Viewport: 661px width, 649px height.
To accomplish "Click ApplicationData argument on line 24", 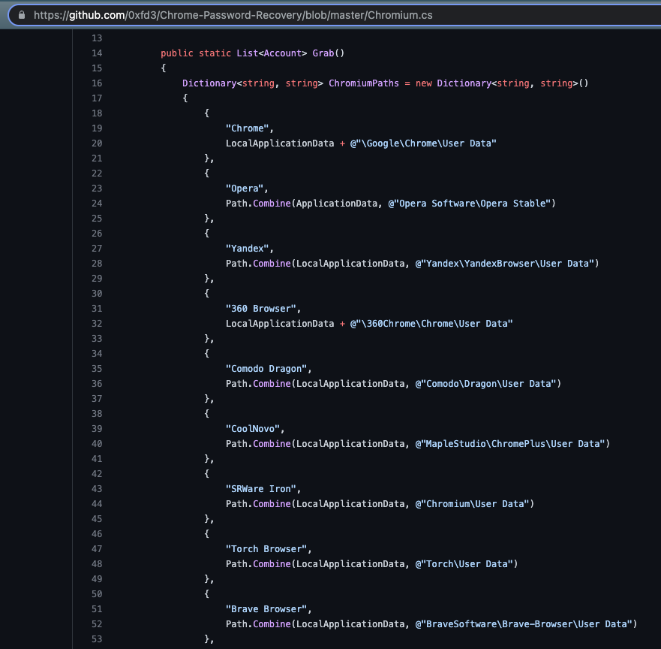I will coord(337,204).
